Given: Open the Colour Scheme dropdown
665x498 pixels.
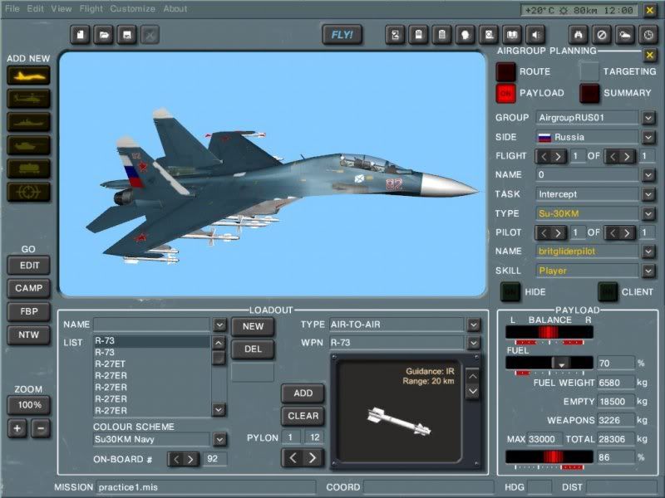Looking at the screenshot, I should click(218, 439).
